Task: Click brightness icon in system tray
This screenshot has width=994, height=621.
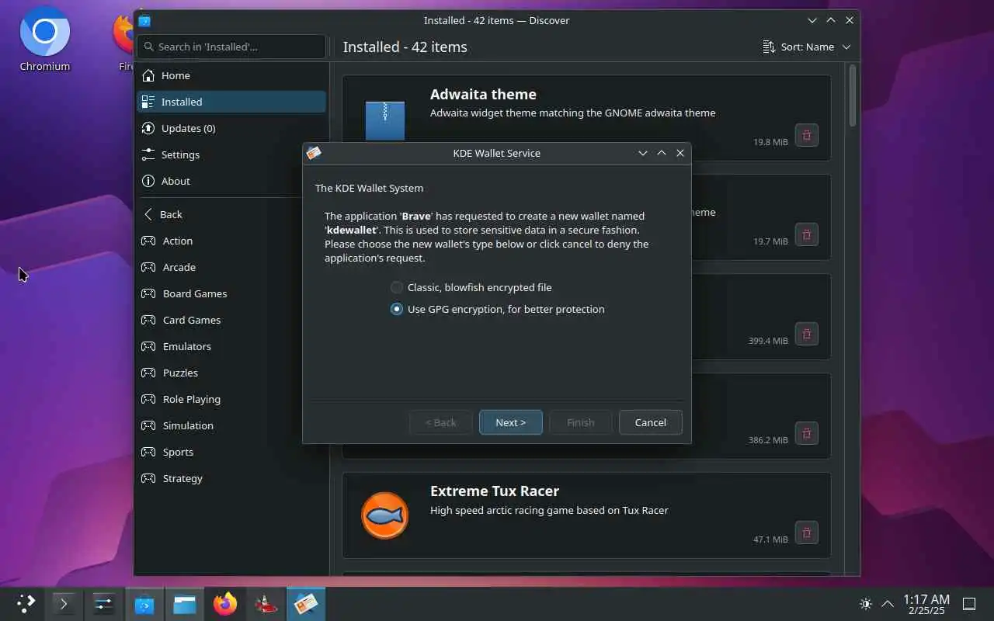Action: [x=866, y=604]
